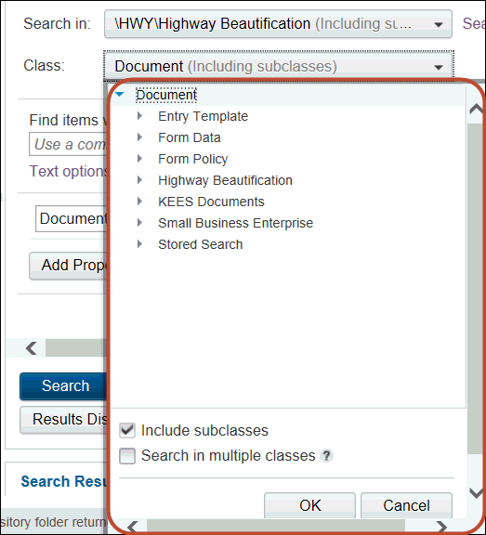This screenshot has width=486, height=535.
Task: Confirm class selection with OK
Action: (x=309, y=505)
